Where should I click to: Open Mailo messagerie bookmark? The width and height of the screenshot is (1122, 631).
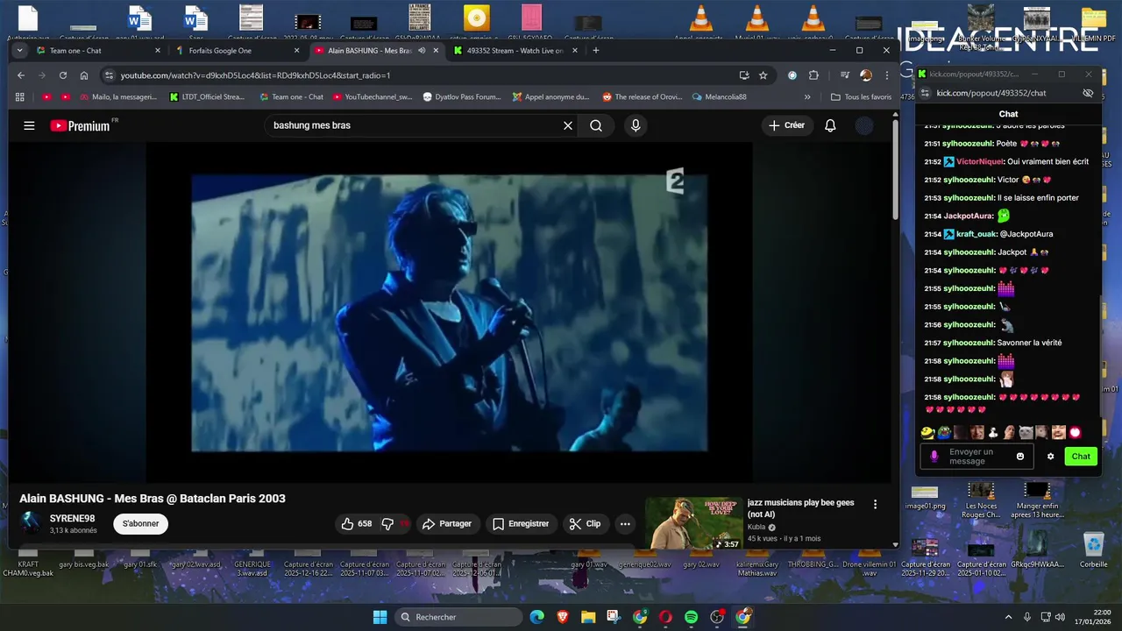[117, 97]
